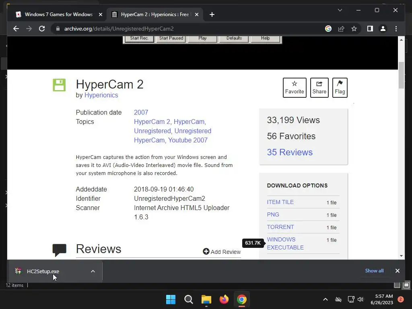412x309 pixels.
Task: Select the HyperCam 2 Hyperionics tab
Action: [x=155, y=14]
